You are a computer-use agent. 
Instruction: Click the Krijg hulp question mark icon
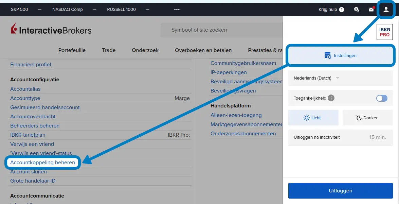(x=342, y=10)
